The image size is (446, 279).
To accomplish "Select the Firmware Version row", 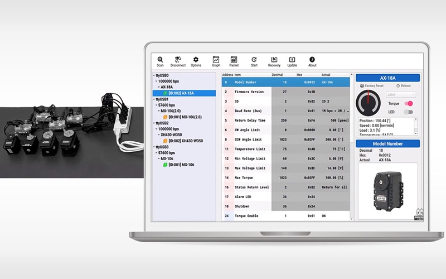I will 285,92.
